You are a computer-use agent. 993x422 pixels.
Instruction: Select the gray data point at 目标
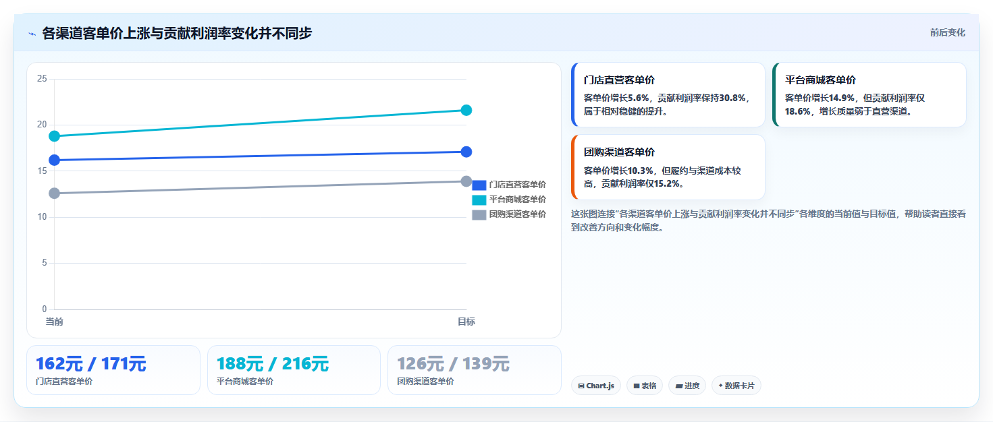[466, 181]
